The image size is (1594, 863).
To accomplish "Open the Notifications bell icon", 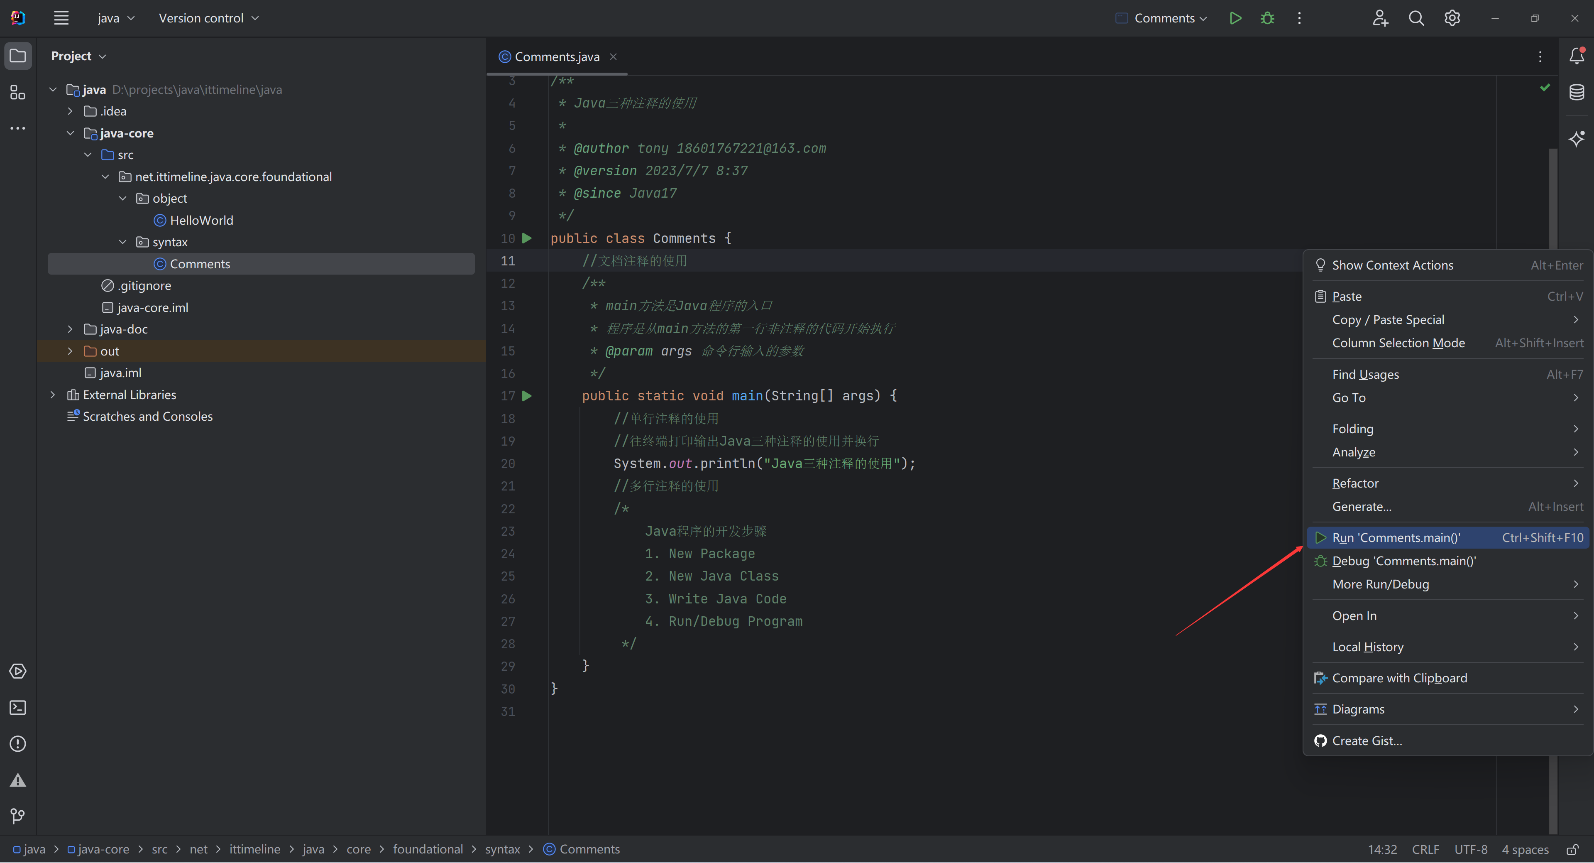I will pyautogui.click(x=1576, y=56).
